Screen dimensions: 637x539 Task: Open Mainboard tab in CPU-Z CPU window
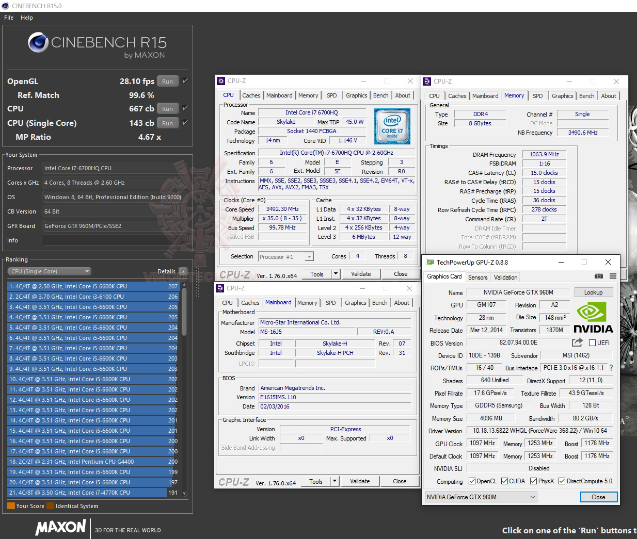(279, 95)
